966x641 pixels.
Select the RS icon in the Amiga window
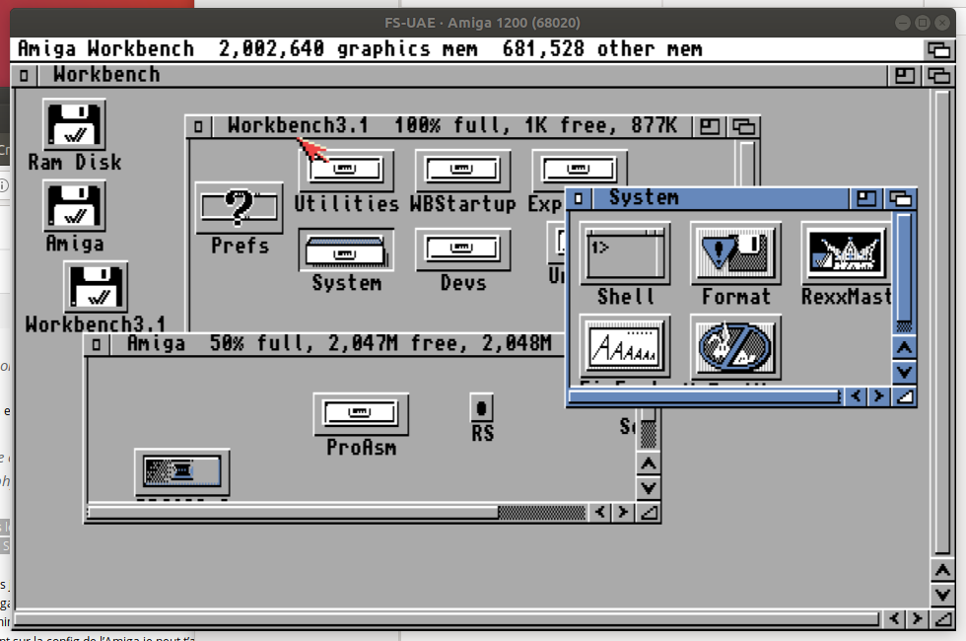[x=482, y=408]
